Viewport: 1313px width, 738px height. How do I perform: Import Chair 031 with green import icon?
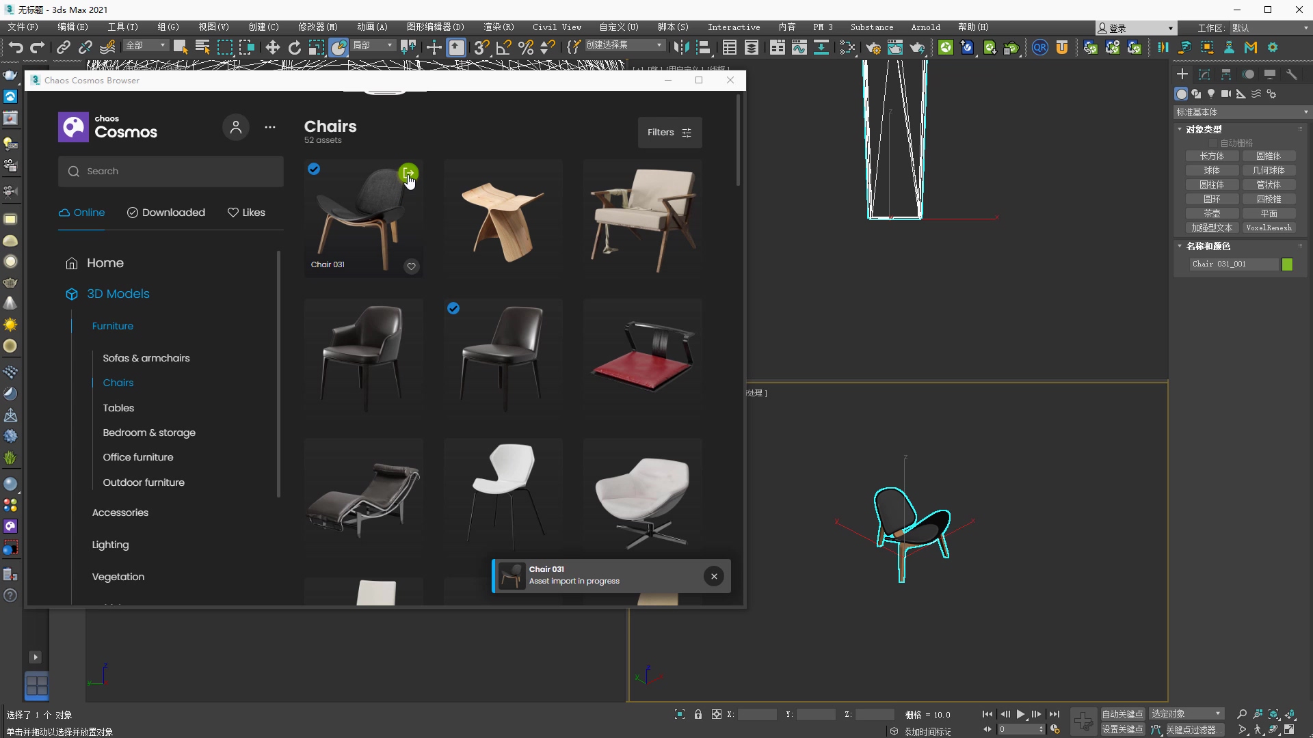(x=408, y=173)
